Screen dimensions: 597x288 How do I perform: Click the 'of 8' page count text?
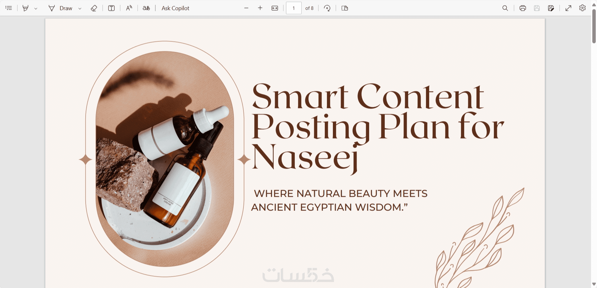click(x=309, y=8)
